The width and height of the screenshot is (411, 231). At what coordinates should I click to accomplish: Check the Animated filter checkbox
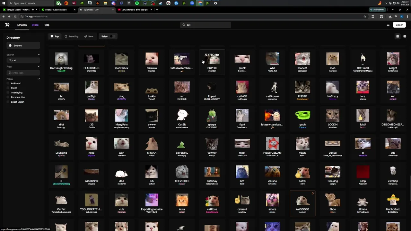coord(8,83)
